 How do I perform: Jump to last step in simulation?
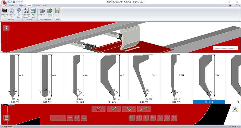[x=174, y=118]
